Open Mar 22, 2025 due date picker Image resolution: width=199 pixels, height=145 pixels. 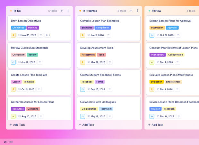click(x=96, y=62)
